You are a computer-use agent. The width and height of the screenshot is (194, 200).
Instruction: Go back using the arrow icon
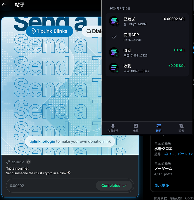click(4, 5)
